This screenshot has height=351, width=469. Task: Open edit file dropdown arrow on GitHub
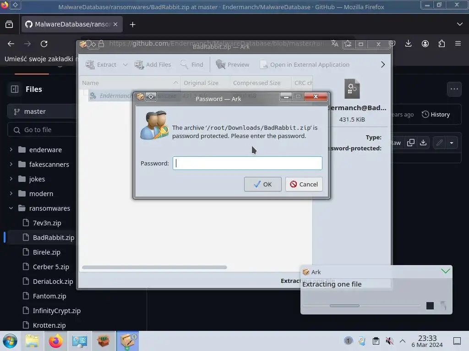tap(452, 143)
